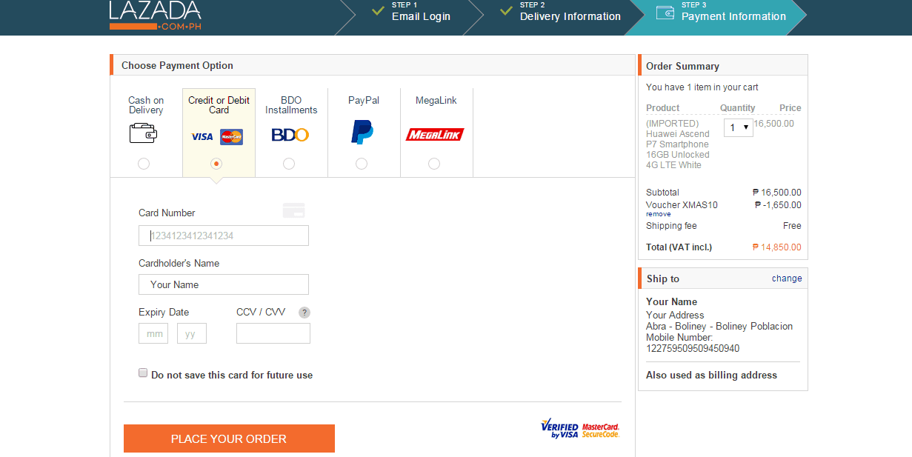Select the Cash on Delivery radio button
This screenshot has width=912, height=457.
(144, 164)
